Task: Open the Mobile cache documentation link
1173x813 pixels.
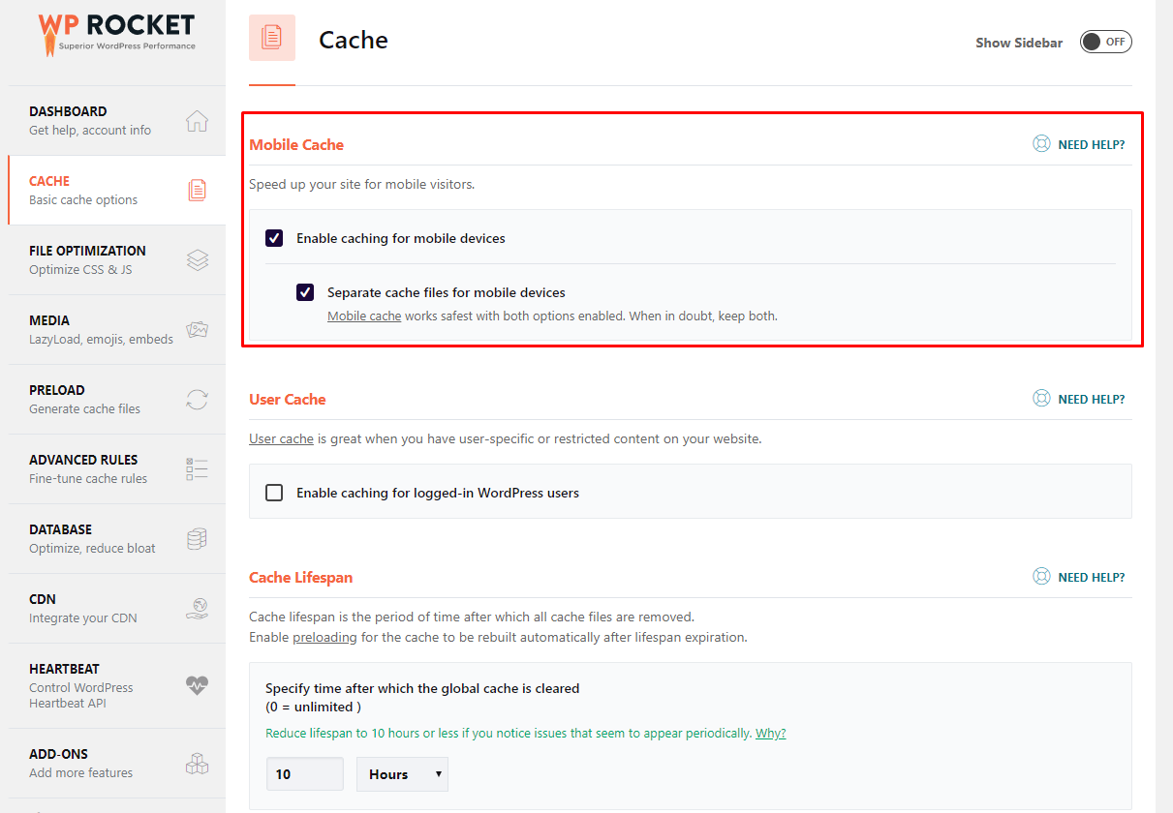Action: [364, 316]
